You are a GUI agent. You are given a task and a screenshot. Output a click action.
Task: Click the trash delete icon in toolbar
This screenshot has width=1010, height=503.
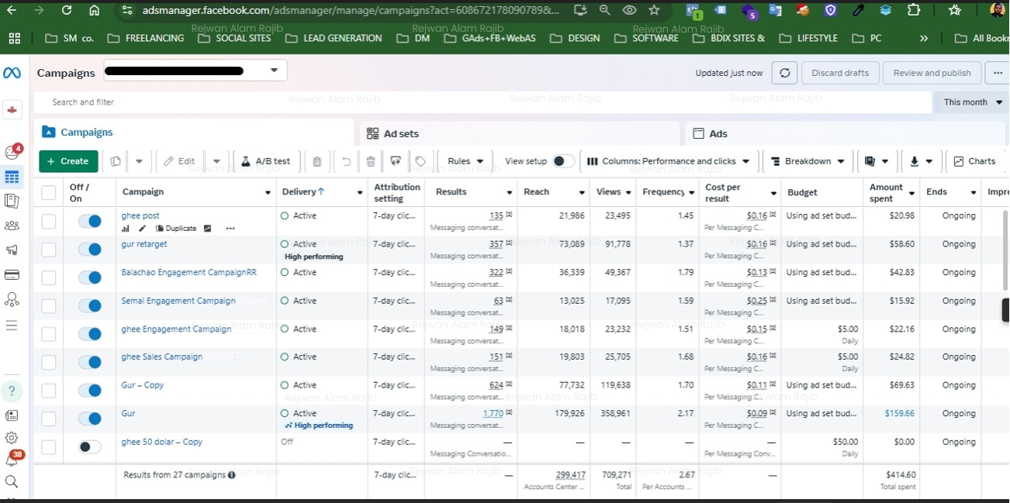[x=371, y=161]
